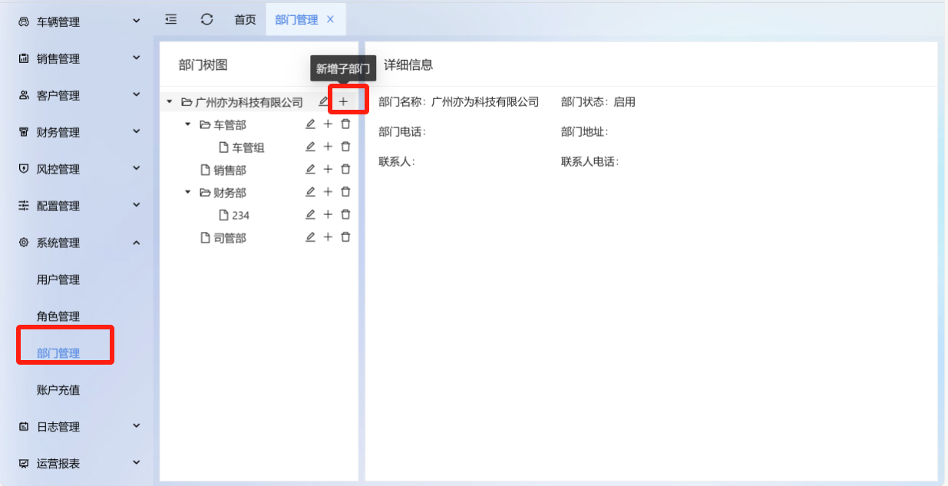Open 用户管理 in the sidebar
Image resolution: width=948 pixels, height=486 pixels.
pos(58,280)
